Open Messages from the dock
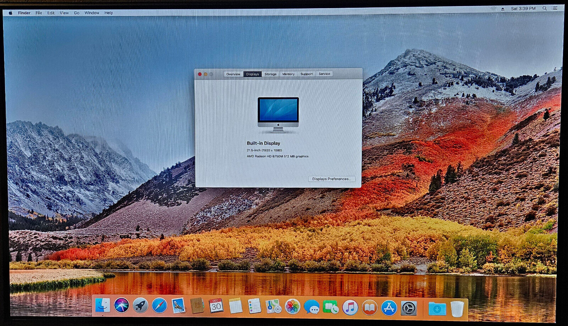 (312, 307)
